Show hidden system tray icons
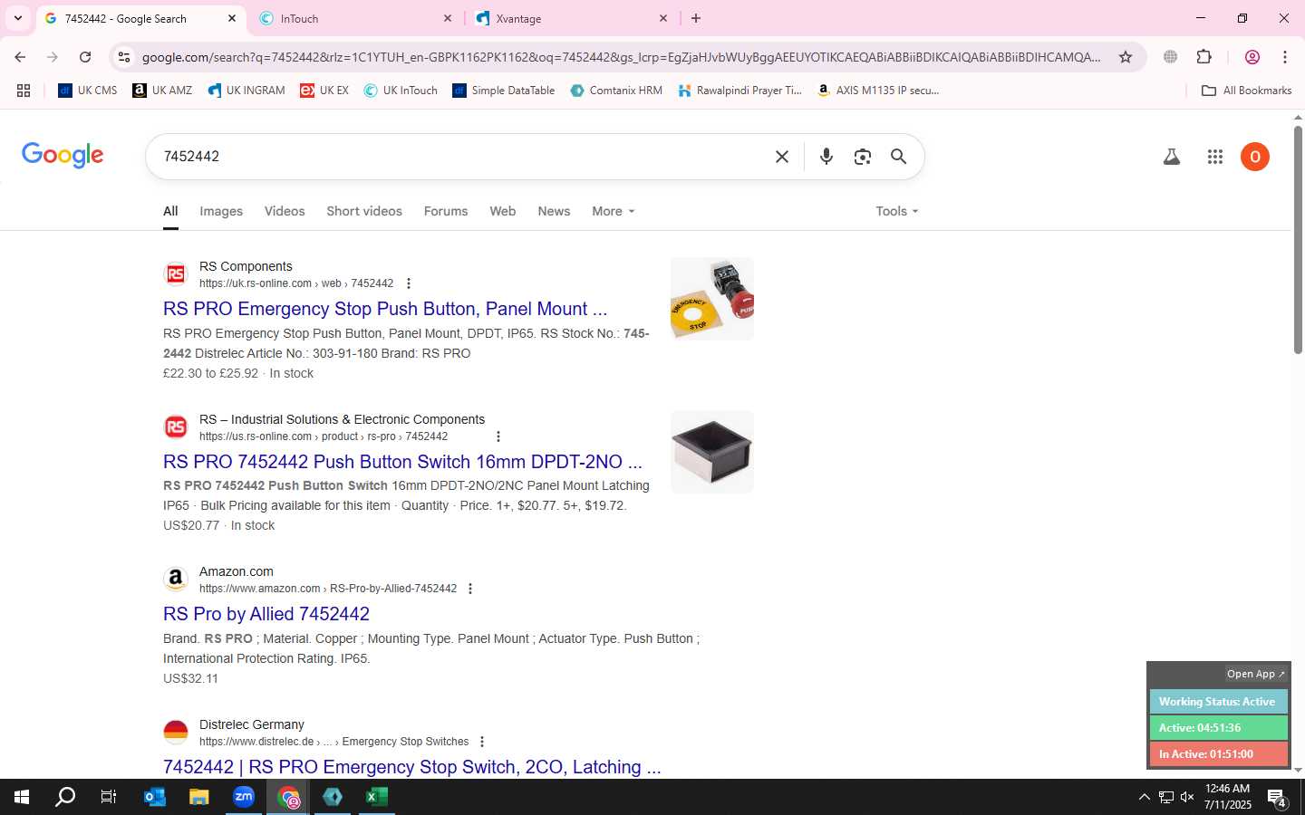 1144,797
